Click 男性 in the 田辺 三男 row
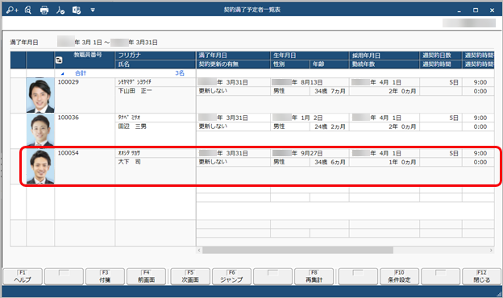This screenshot has width=503, height=298. pyautogui.click(x=279, y=126)
